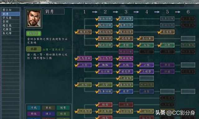This screenshot has width=199, height=119.
Task: Click the 劉秀 name field beside portrait
Action: click(54, 11)
